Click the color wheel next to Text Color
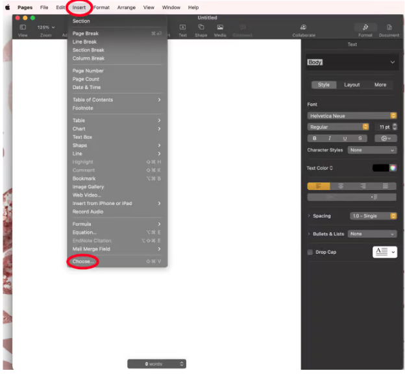 coord(393,168)
